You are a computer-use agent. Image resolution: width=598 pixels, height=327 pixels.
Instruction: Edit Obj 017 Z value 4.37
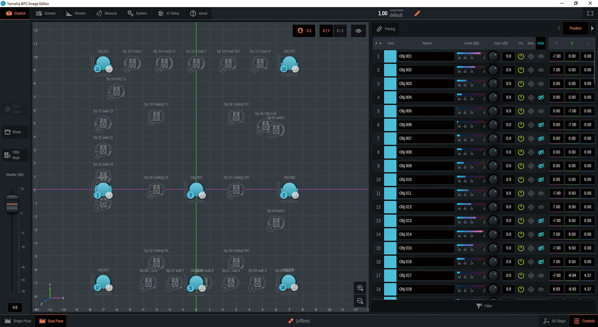coord(588,276)
